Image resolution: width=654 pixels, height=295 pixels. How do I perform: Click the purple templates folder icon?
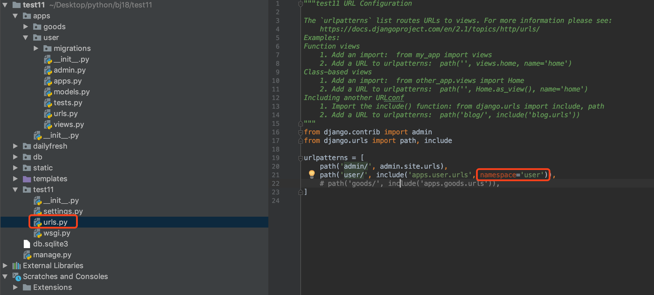click(x=27, y=179)
